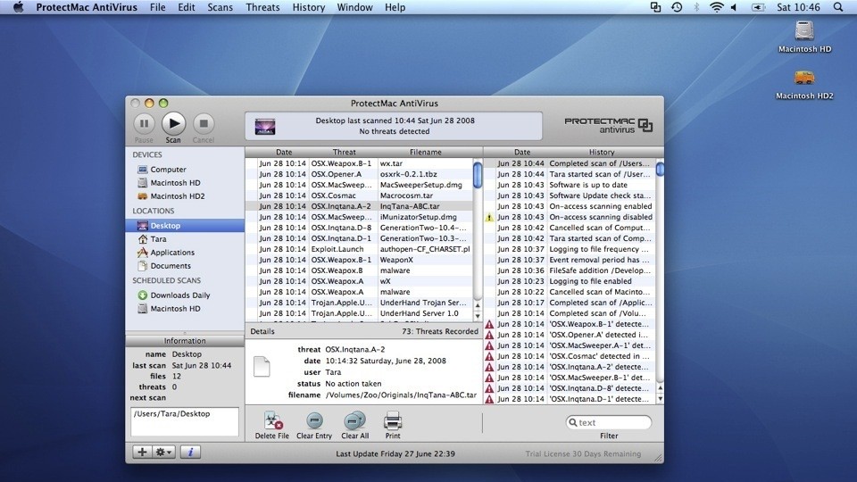Click the file icon in Details pane

[x=262, y=366]
